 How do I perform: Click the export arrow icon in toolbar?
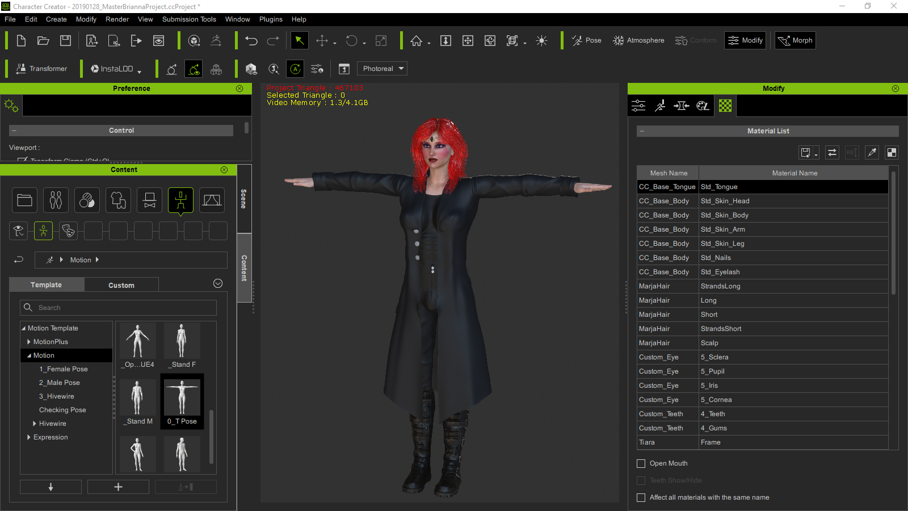pyautogui.click(x=136, y=40)
